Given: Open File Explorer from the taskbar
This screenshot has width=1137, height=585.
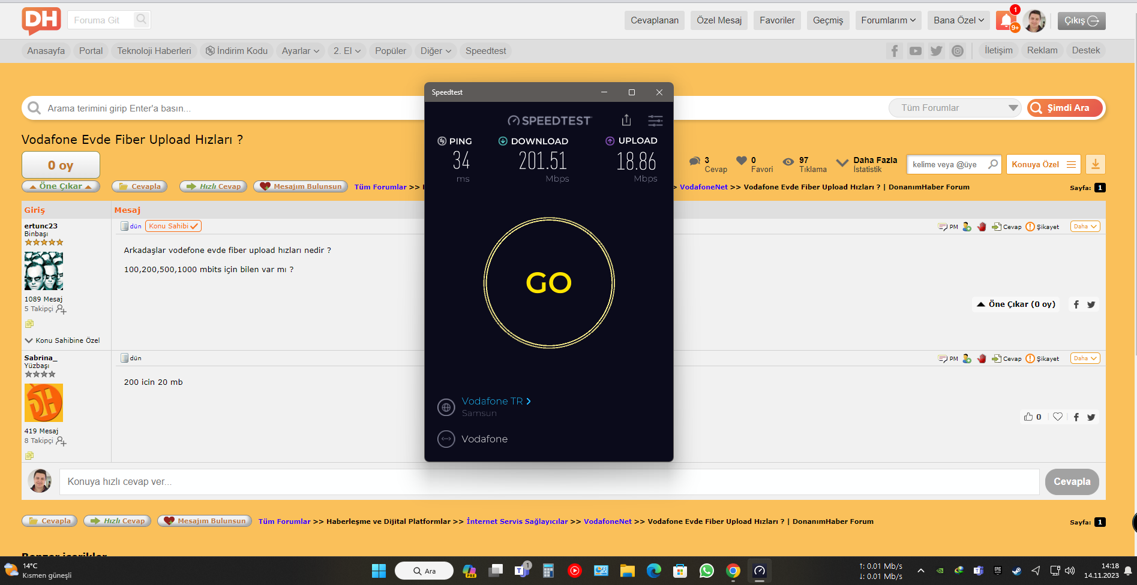Looking at the screenshot, I should pos(627,571).
